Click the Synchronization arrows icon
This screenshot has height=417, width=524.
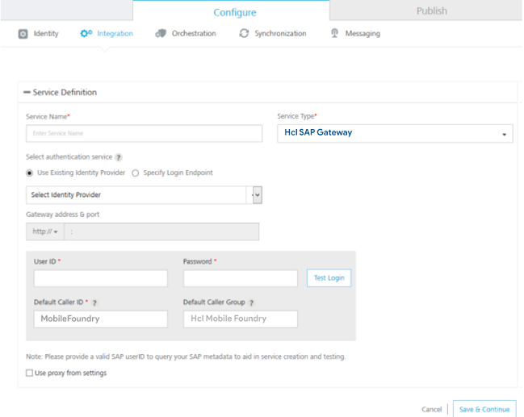244,34
